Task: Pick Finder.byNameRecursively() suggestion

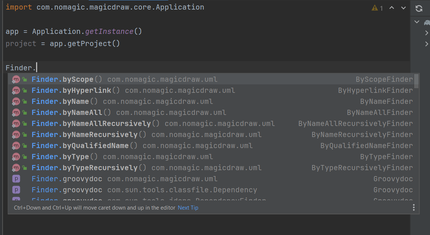Action: tap(210, 134)
